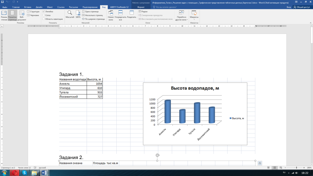Image resolution: width=313 pixels, height=176 pixels.
Task: Open the Zoom dialog magnifier
Action: coord(70,14)
